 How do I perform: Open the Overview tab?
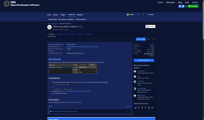(52, 34)
